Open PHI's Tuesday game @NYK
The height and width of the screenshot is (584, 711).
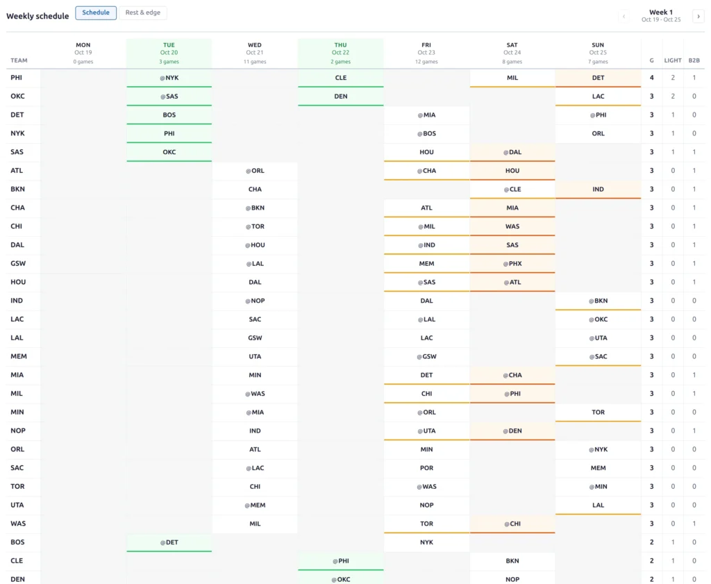[169, 78]
